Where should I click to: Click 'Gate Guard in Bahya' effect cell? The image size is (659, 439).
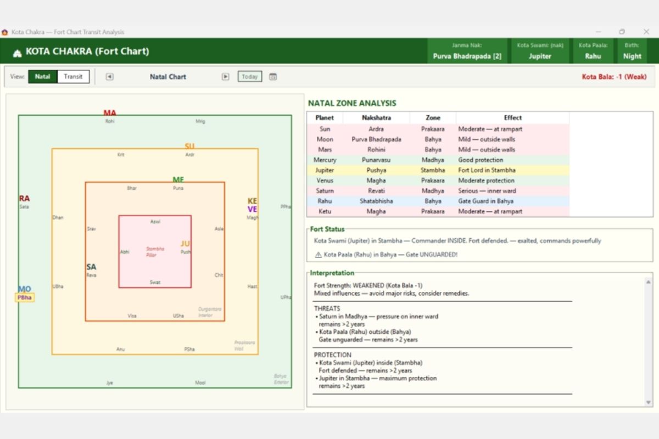[513, 201]
